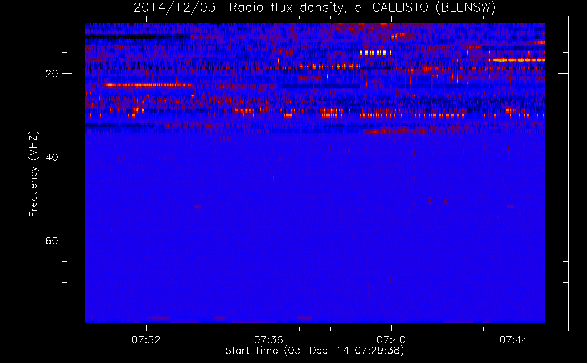Click the 'Frequency (MHZ)' axis label
This screenshot has height=363, width=587.
[x=33, y=174]
